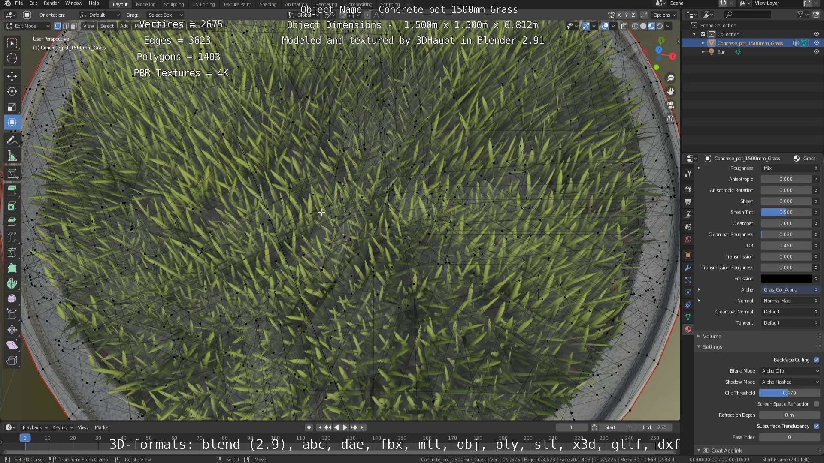Select the Scale tool
The image size is (824, 463).
[x=12, y=107]
